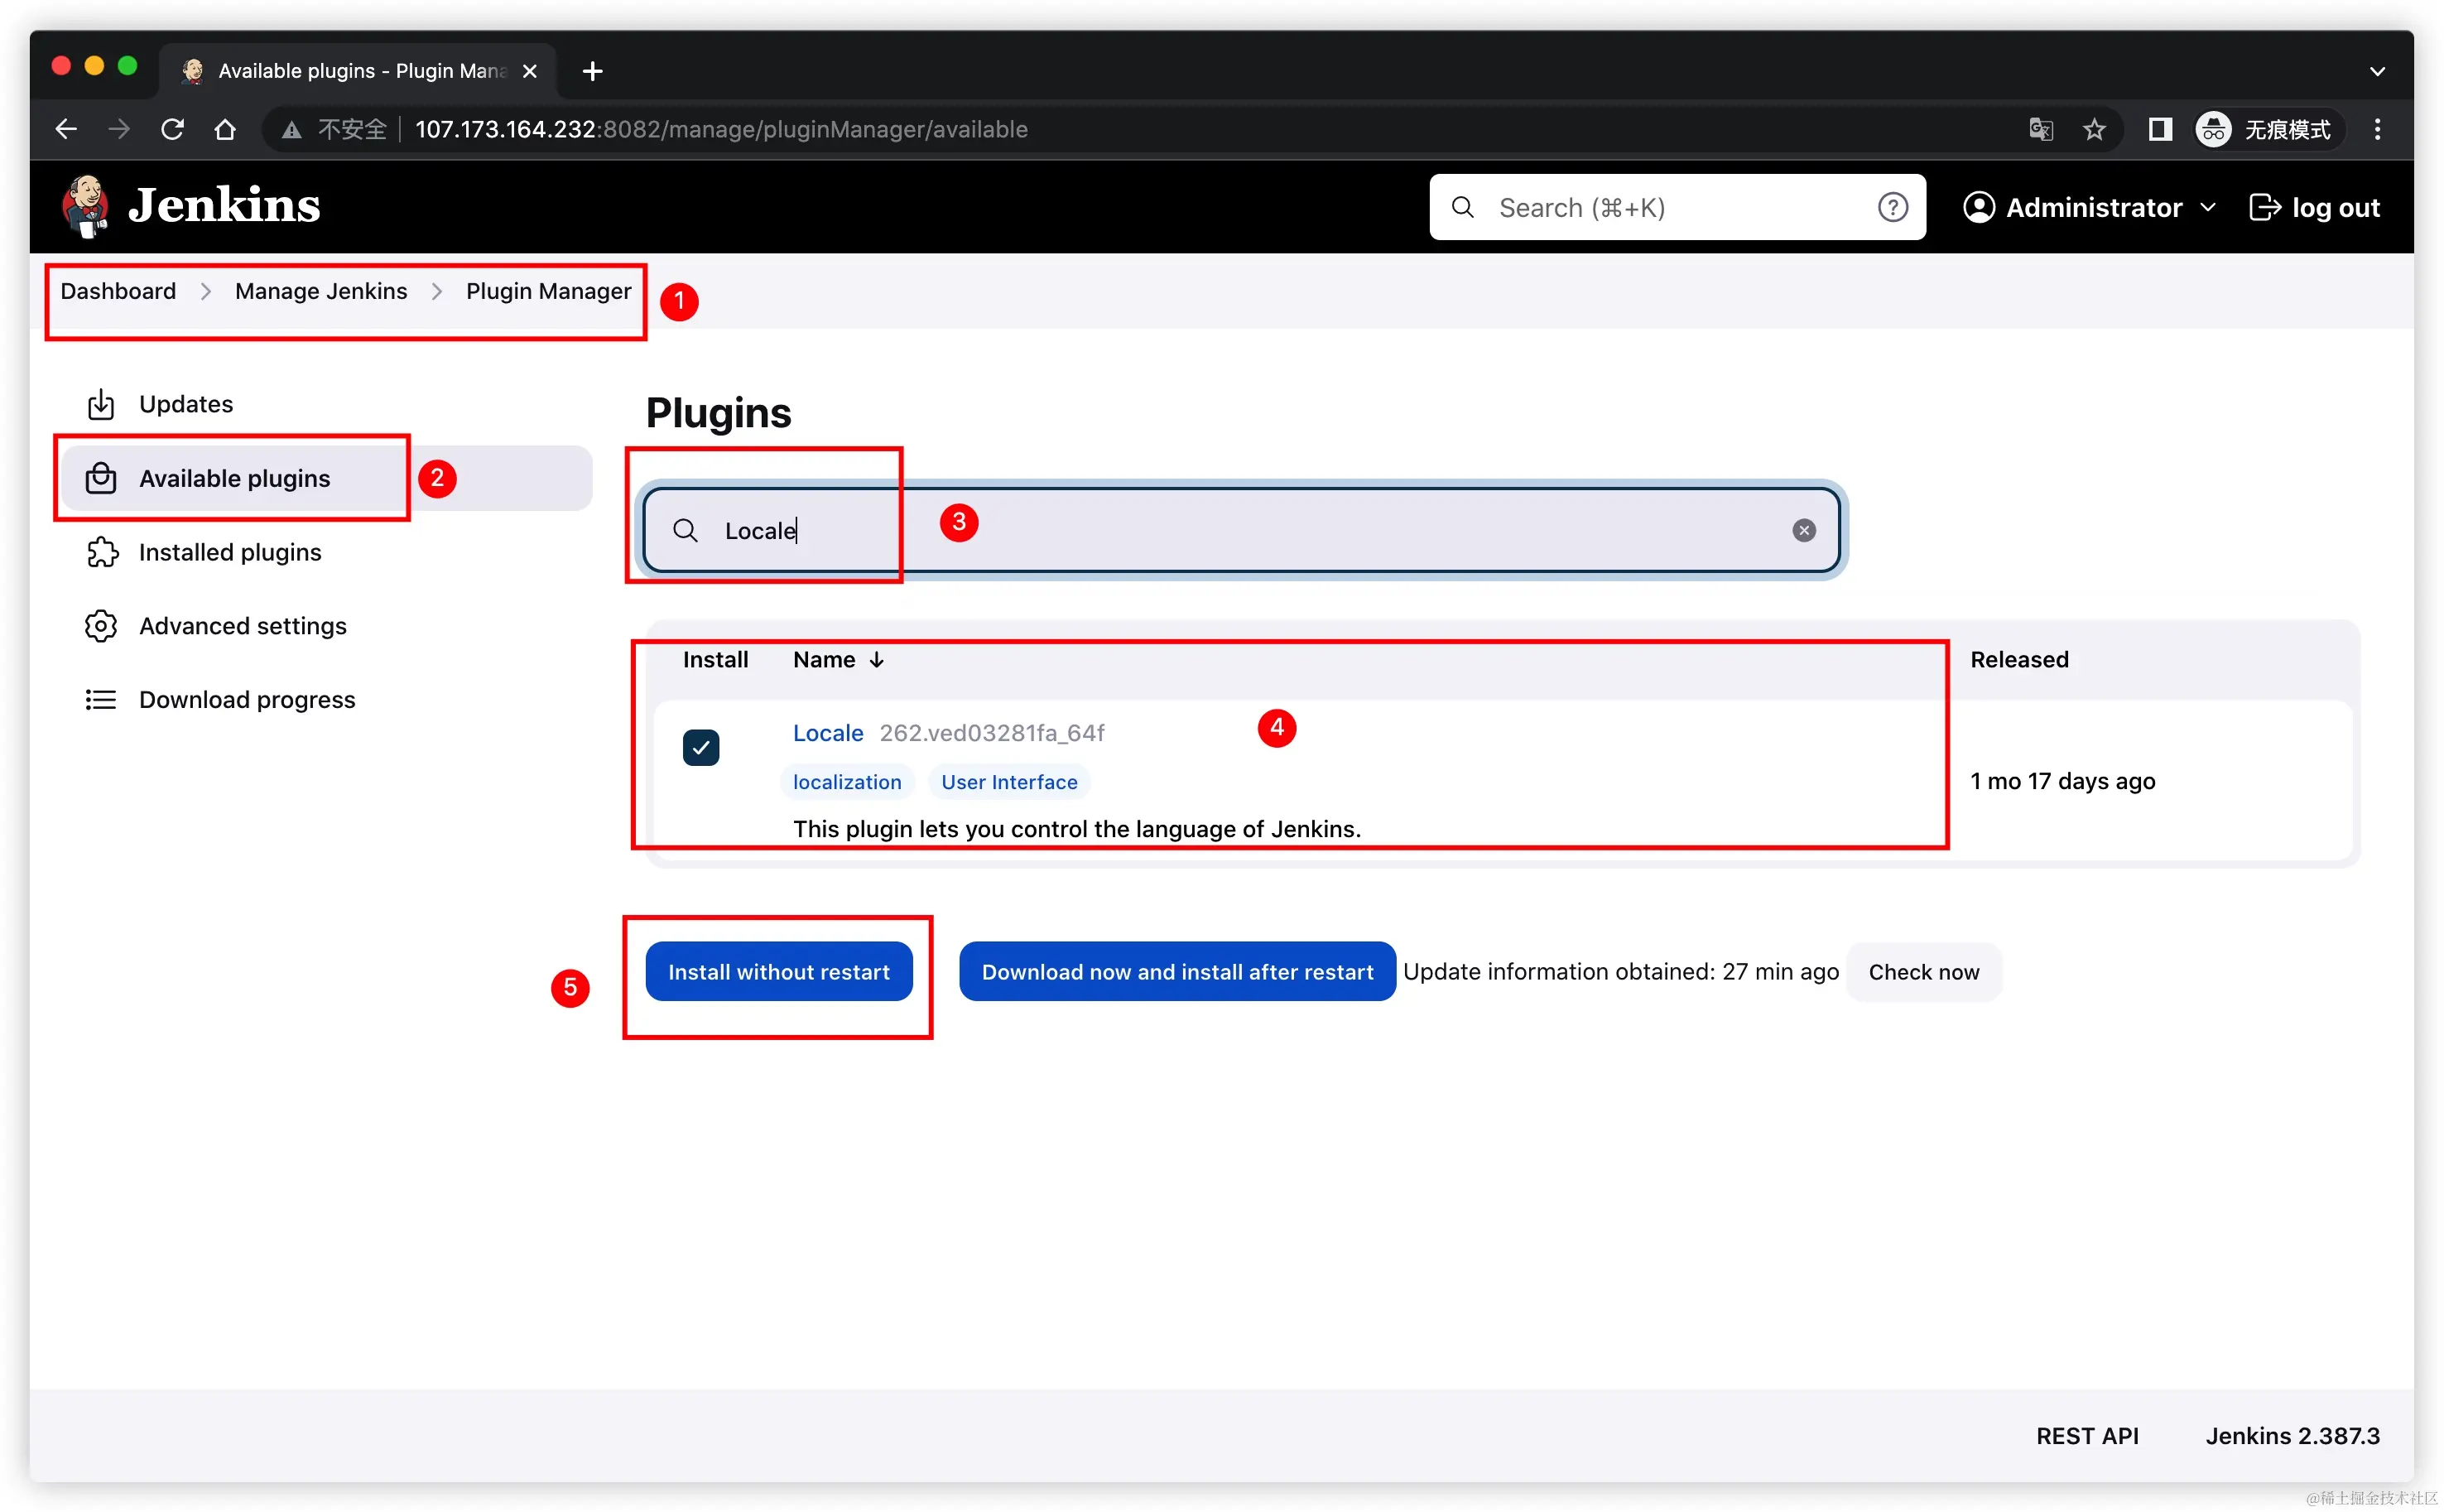2444x1512 pixels.
Task: Expand chevron after Dashboard breadcrumb
Action: (x=205, y=291)
